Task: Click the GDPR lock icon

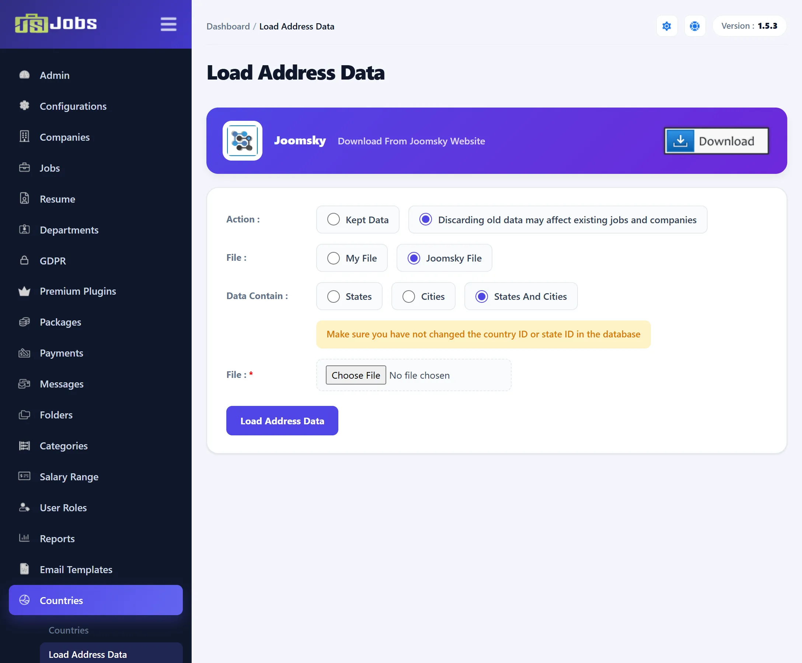Action: [x=24, y=260]
